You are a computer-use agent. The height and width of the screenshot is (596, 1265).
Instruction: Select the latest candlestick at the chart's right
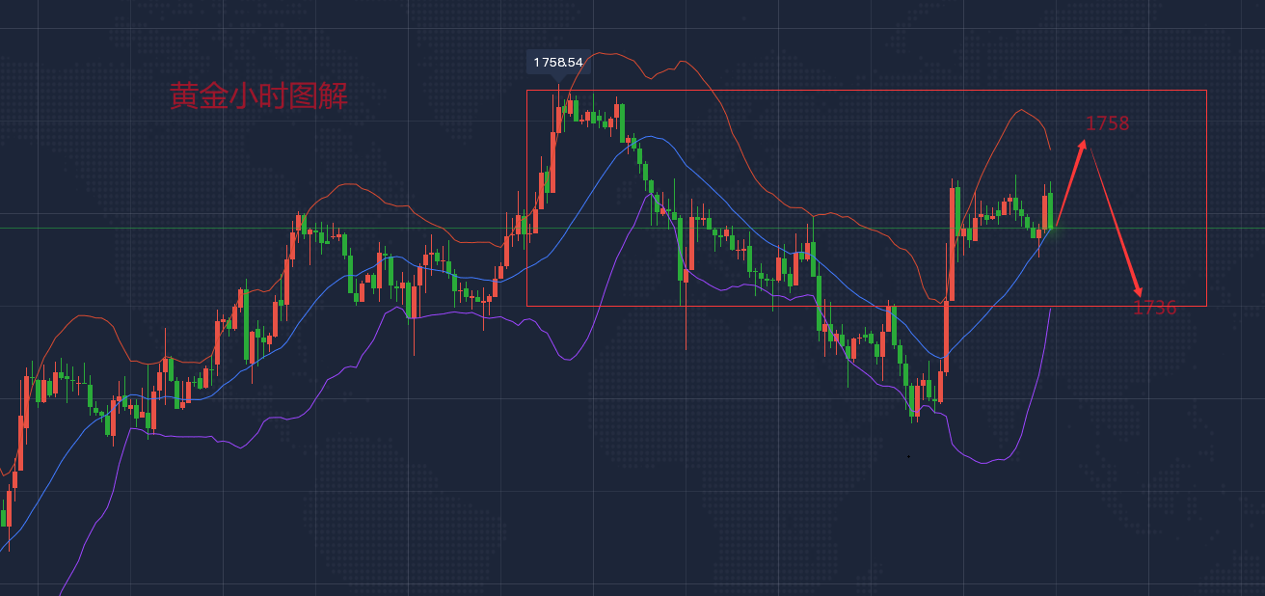[1049, 210]
